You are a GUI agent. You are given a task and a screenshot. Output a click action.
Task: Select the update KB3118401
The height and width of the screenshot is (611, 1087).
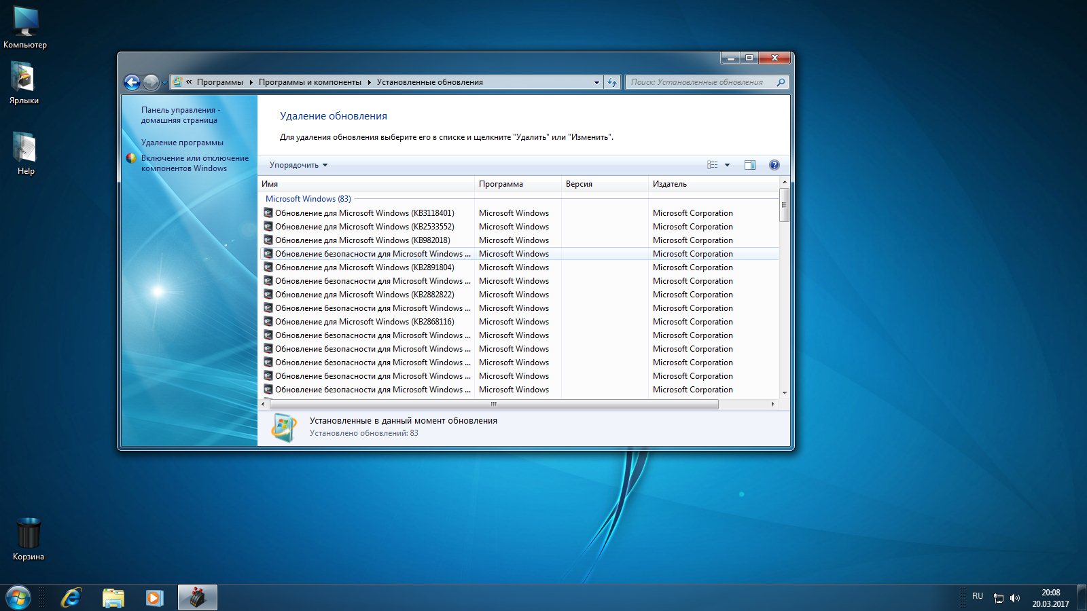pos(519,213)
